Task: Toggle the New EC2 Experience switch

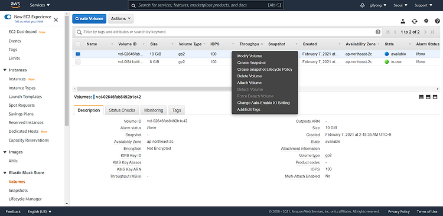Action: tap(8, 17)
